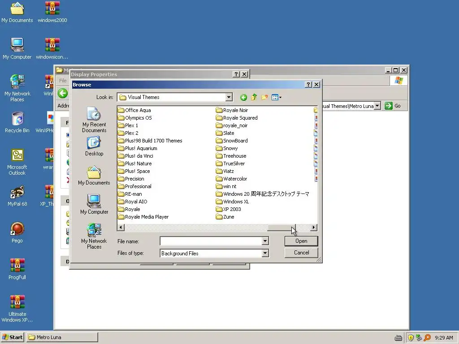Select the RE-man folder

[130, 194]
